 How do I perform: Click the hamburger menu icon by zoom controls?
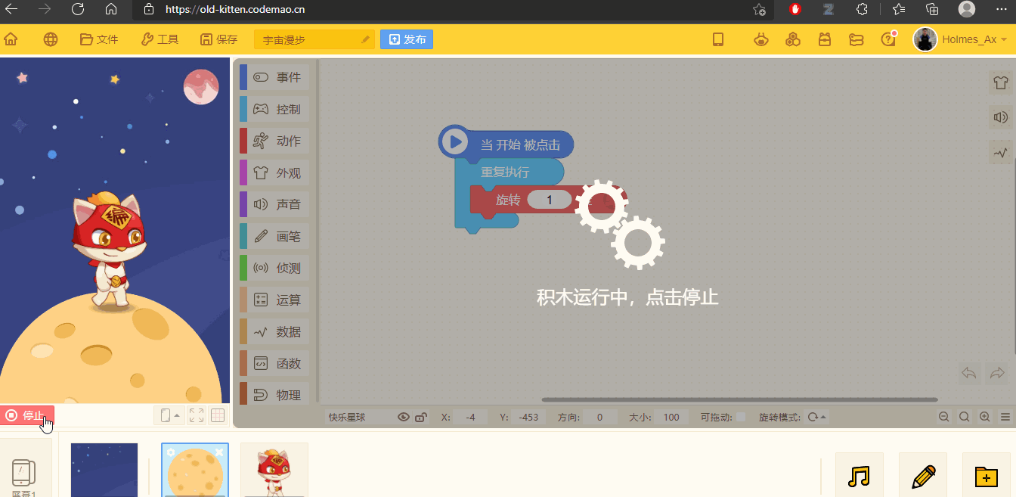tap(1005, 417)
